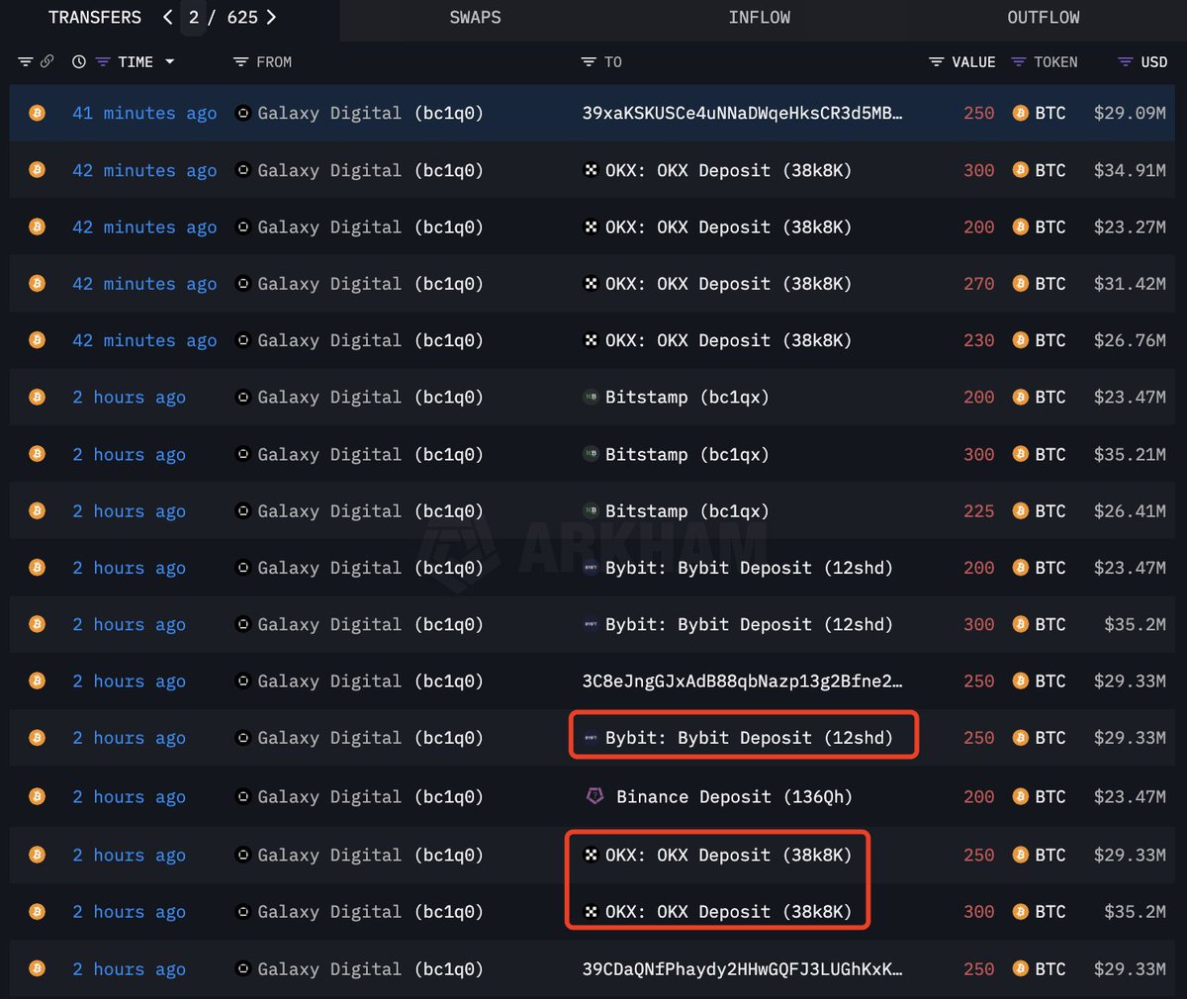Click the Bitcoin chain icon on the $34.91M row
Screen dimensions: 1187x999
point(38,170)
